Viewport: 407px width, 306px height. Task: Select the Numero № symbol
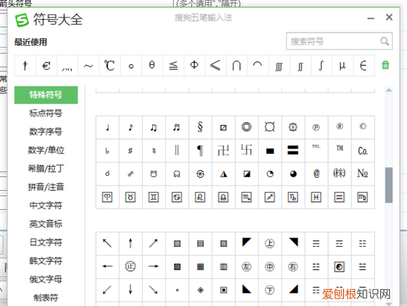pos(362,174)
